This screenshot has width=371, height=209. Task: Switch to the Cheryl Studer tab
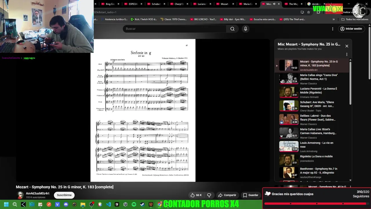[x=177, y=4]
